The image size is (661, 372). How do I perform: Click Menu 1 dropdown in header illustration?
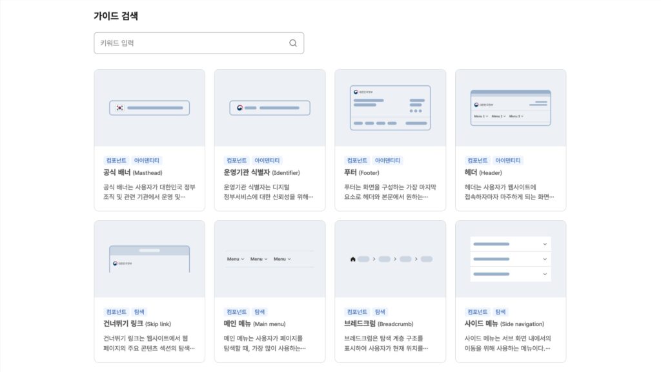coord(482,116)
